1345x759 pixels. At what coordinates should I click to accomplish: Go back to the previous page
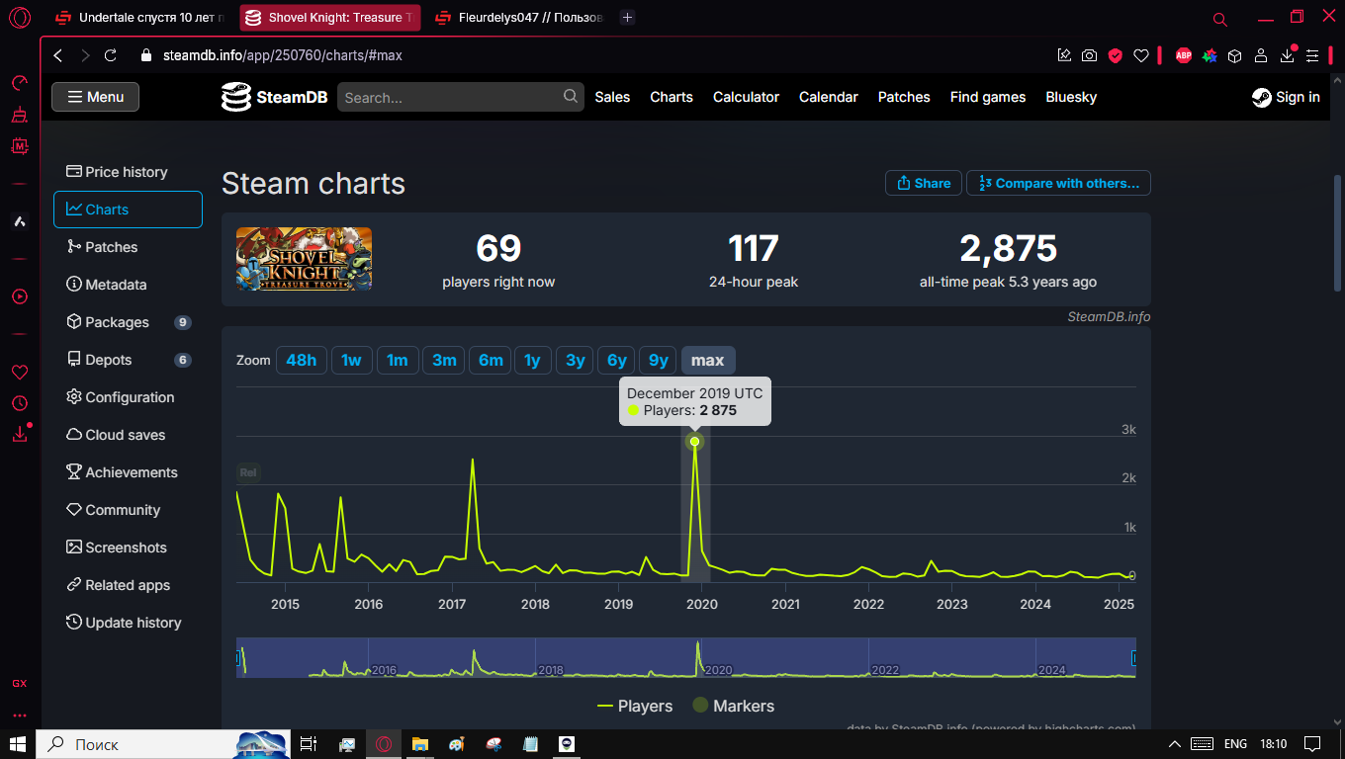click(58, 55)
